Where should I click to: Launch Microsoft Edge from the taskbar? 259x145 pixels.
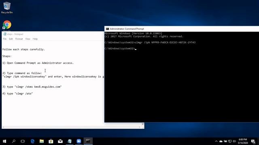pos(32,141)
